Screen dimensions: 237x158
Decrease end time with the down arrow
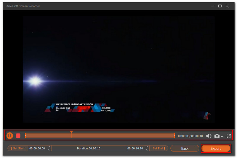(147, 150)
